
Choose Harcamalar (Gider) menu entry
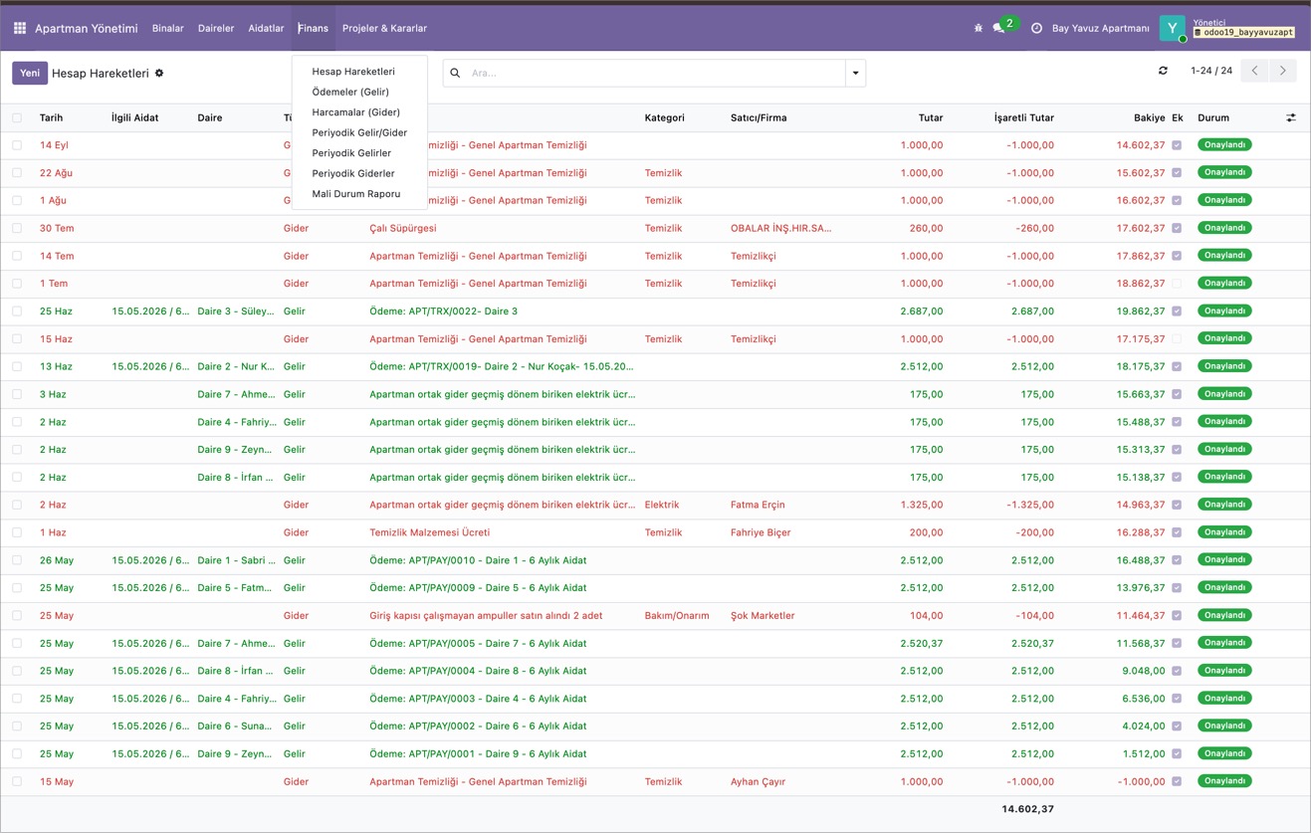click(x=355, y=112)
